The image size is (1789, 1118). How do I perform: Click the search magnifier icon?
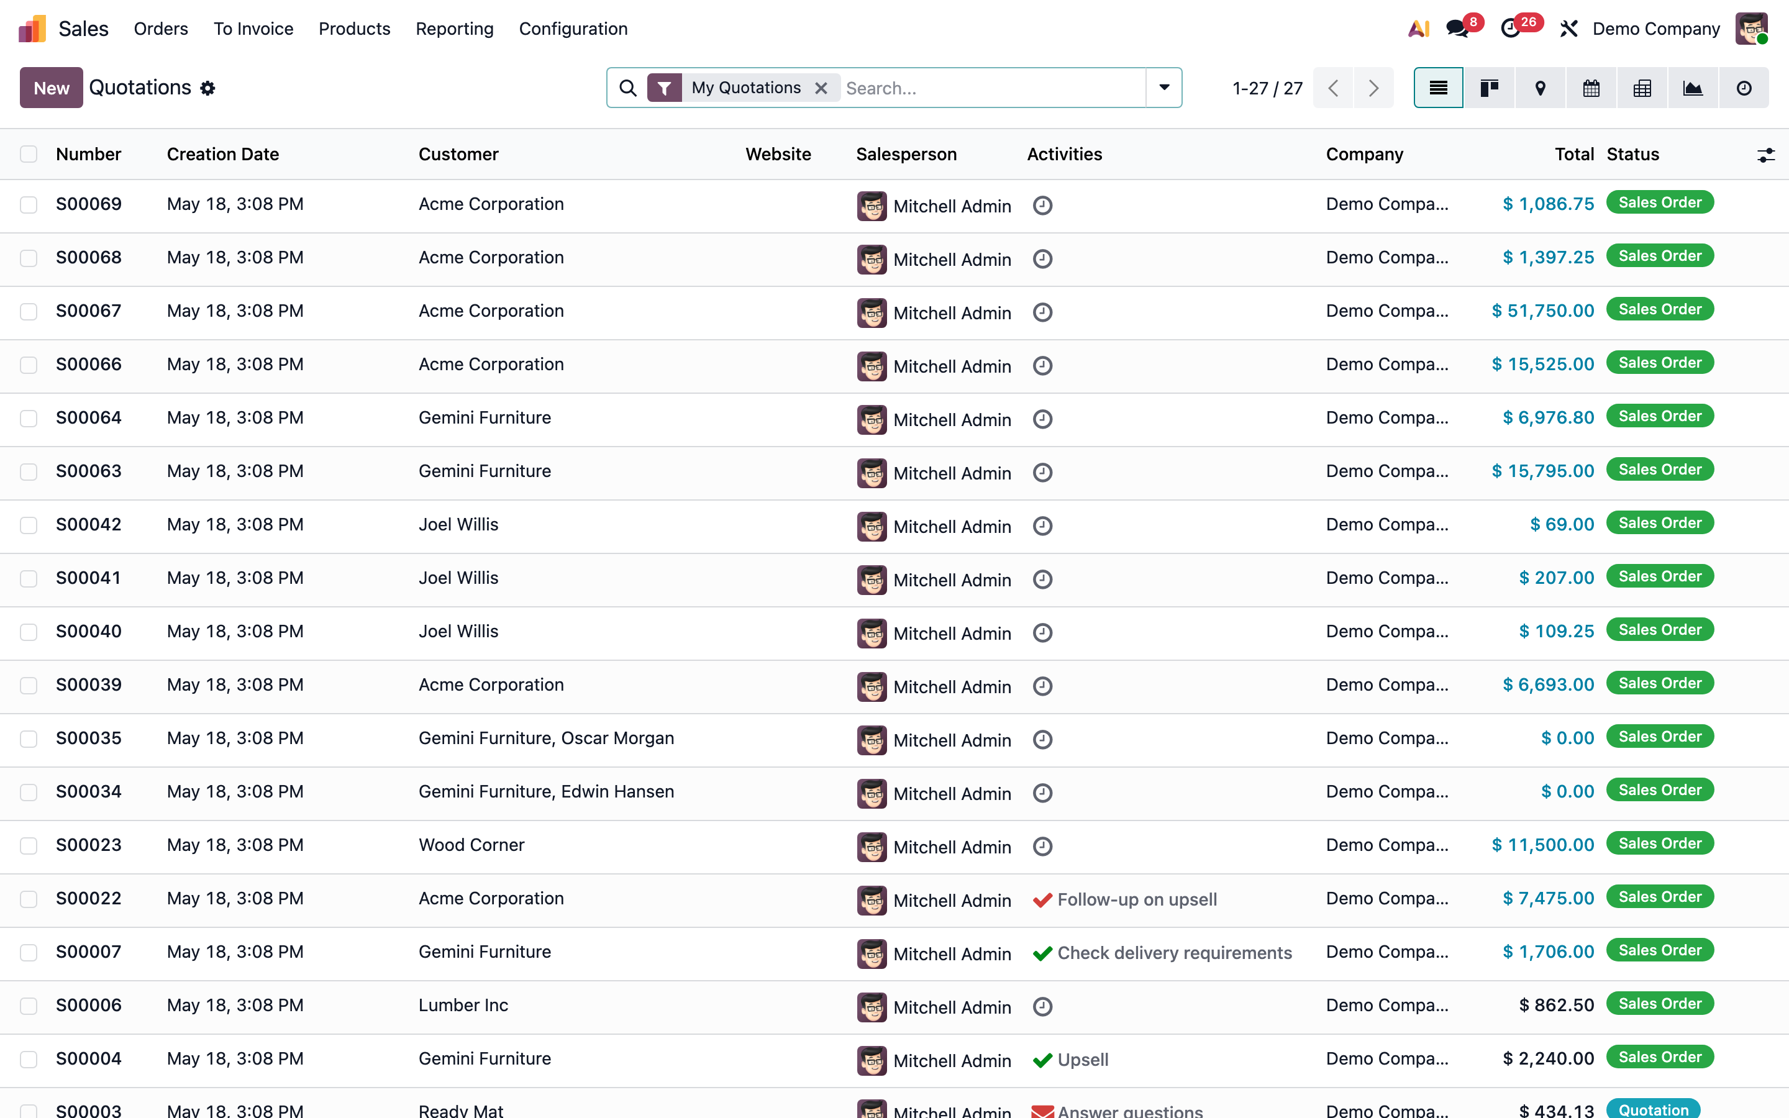627,88
